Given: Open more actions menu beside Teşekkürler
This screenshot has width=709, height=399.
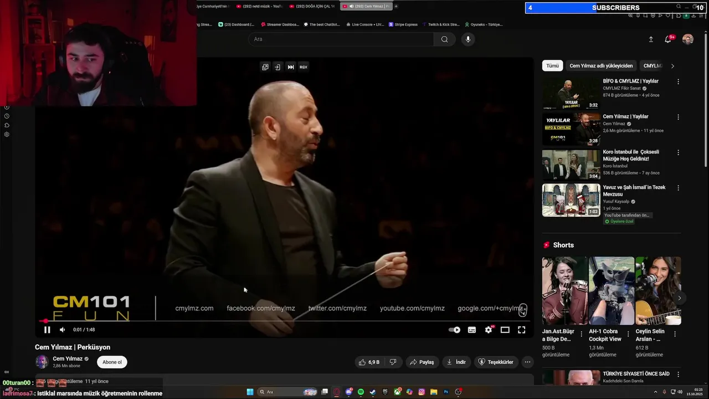Looking at the screenshot, I should pyautogui.click(x=527, y=362).
